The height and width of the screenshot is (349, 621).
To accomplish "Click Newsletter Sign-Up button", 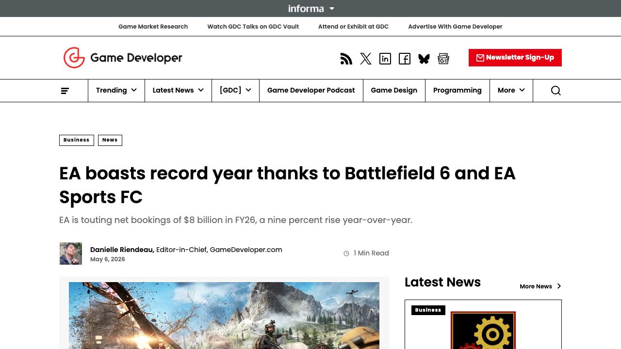I will point(515,58).
